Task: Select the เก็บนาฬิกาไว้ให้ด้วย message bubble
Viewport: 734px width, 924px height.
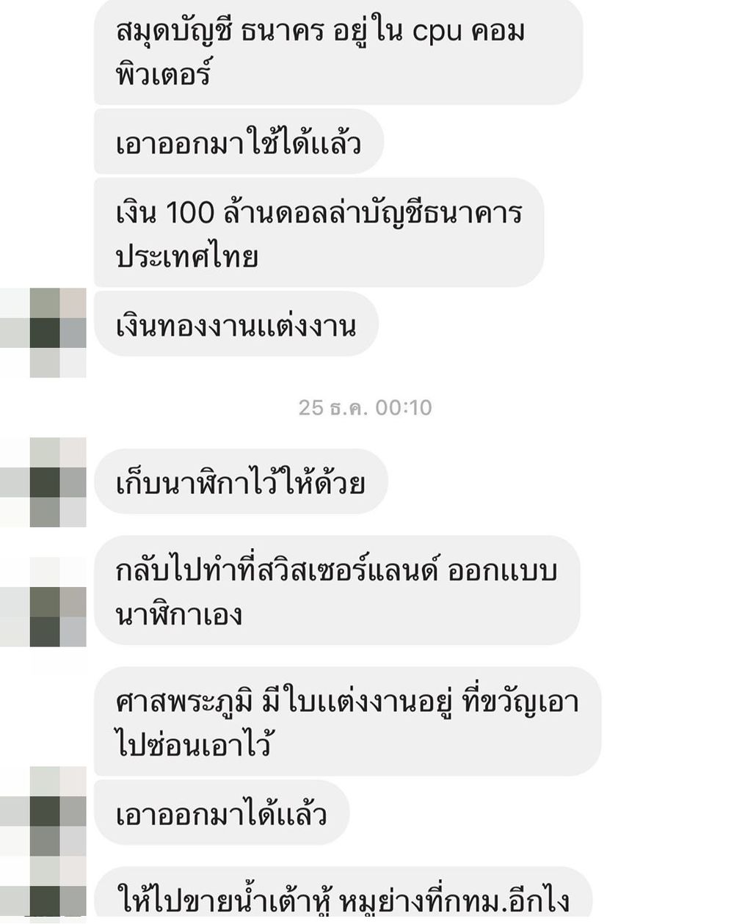Action: pyautogui.click(x=240, y=481)
